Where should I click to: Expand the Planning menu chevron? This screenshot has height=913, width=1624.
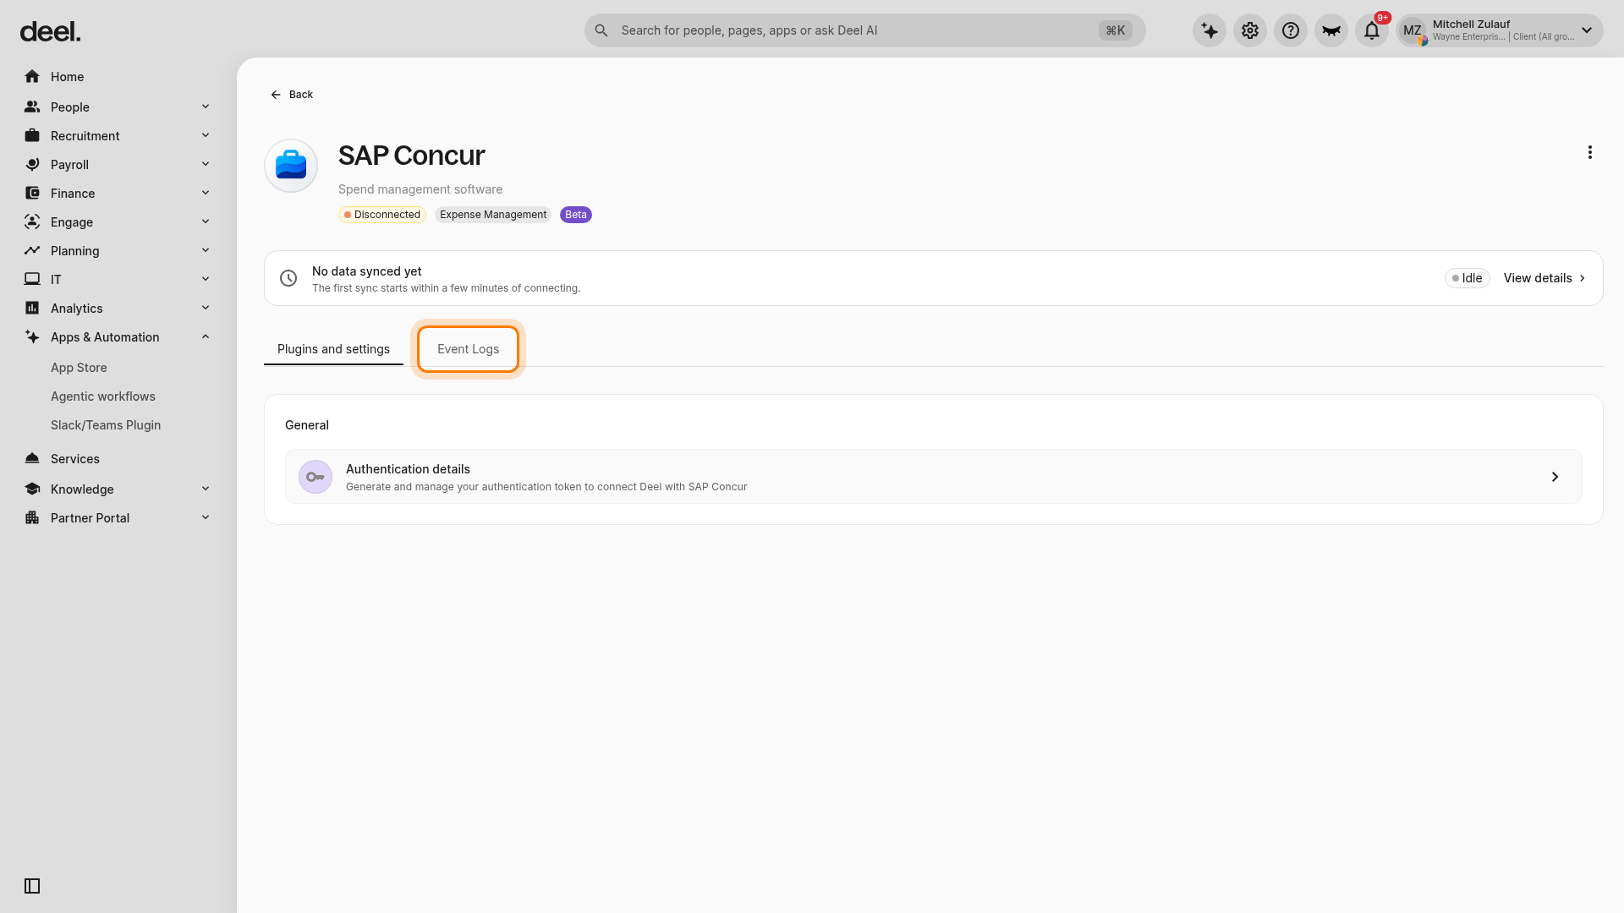pyautogui.click(x=206, y=250)
